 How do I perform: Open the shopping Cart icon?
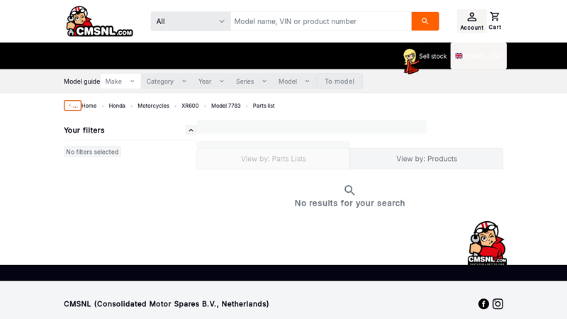pos(495,21)
